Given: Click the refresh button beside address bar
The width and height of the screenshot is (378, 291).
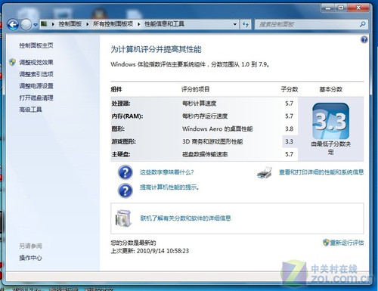Looking at the screenshot, I should tap(245, 24).
